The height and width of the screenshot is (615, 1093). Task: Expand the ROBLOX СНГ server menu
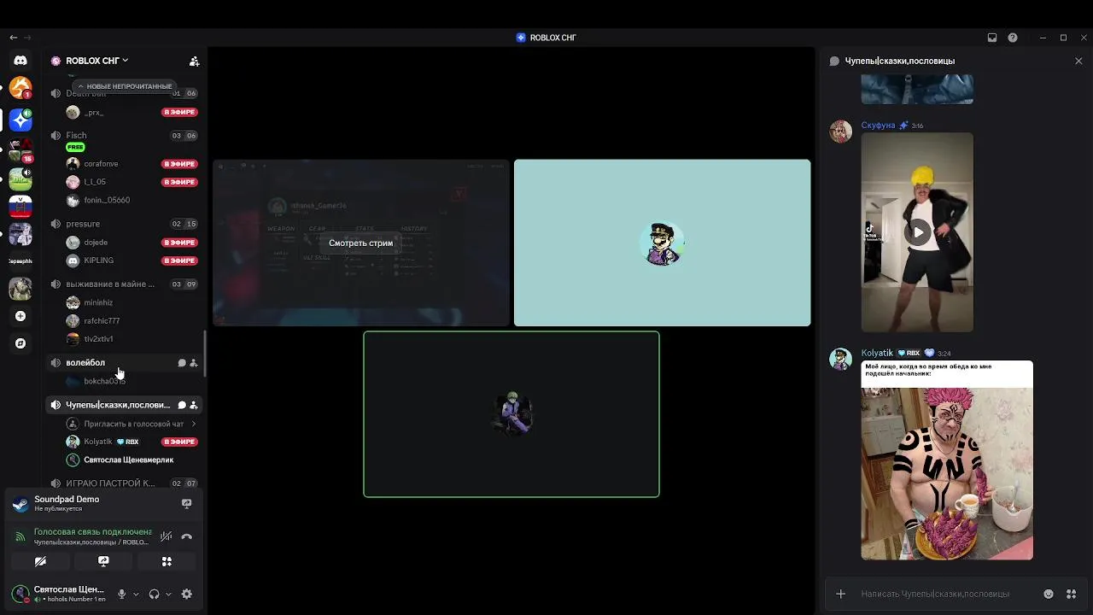point(97,61)
